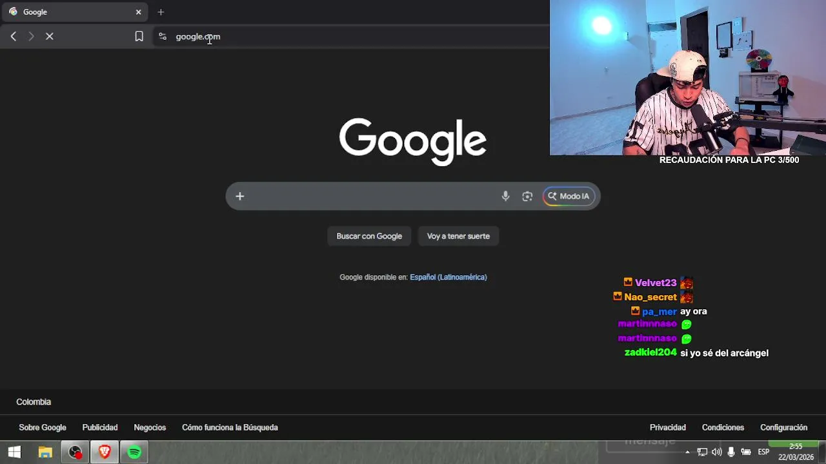Viewport: 826px width, 464px height.
Task: Click Buscar con Google button
Action: (x=369, y=236)
